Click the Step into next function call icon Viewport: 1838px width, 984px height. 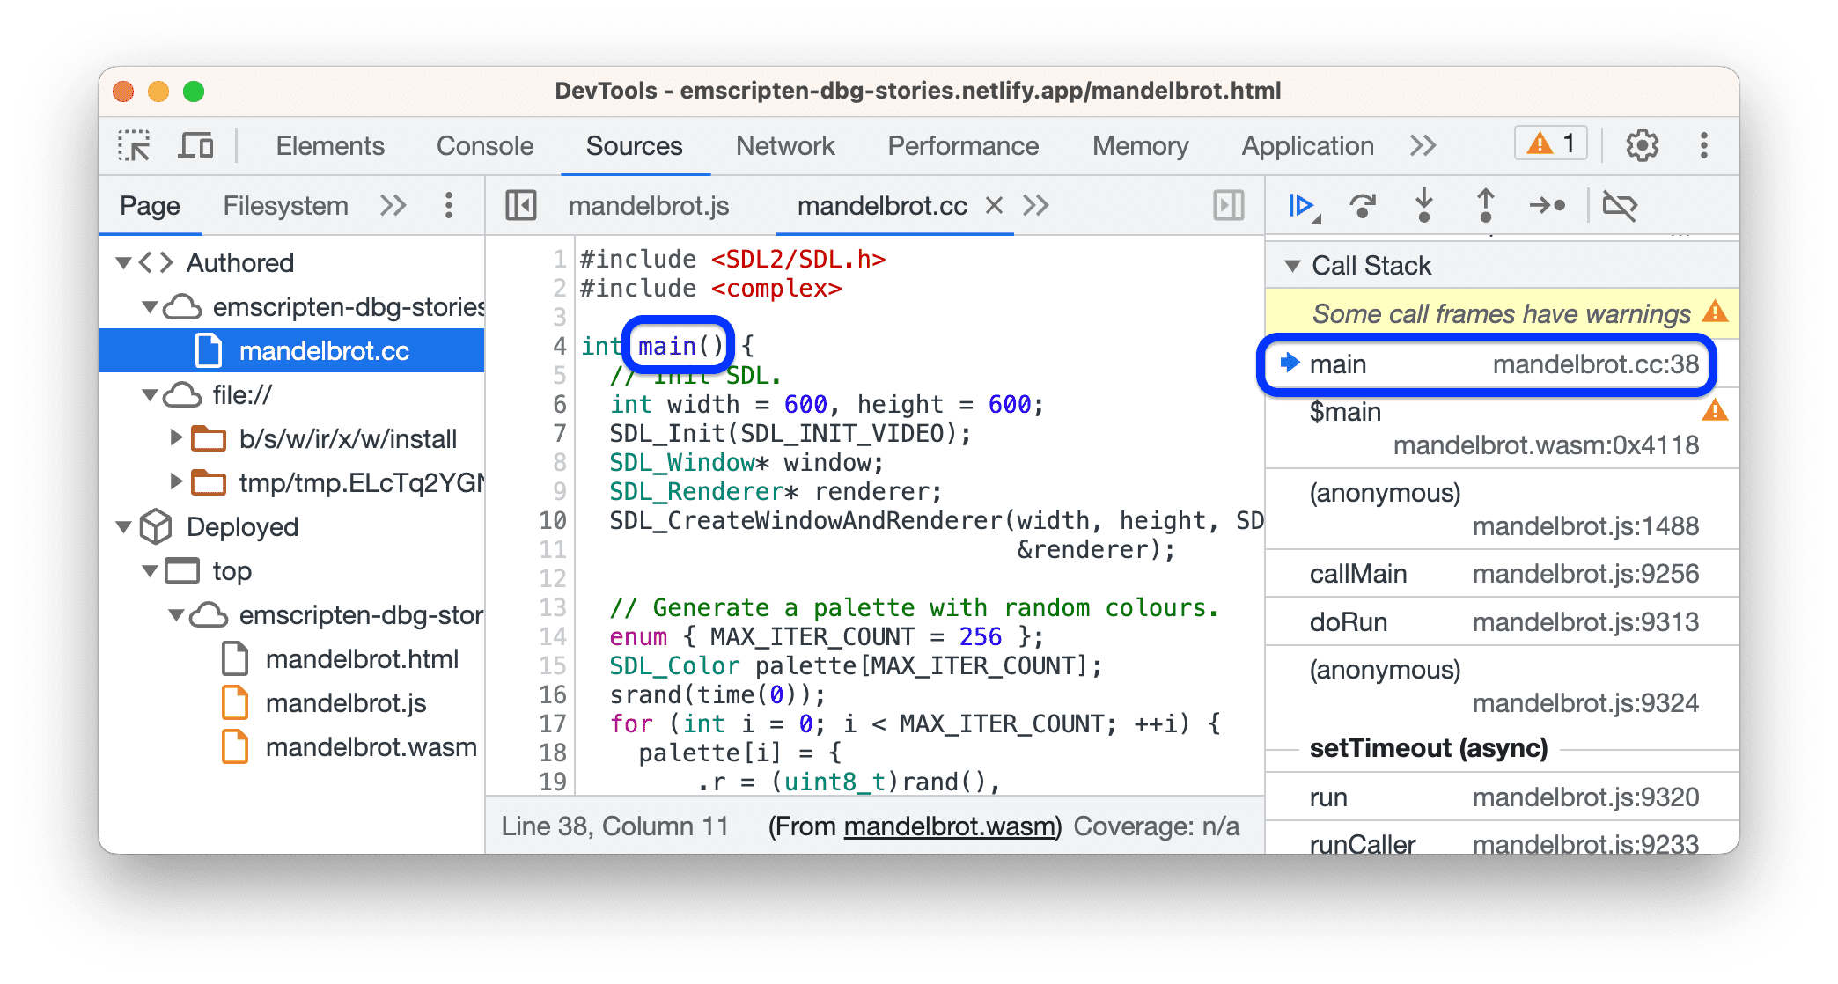[x=1424, y=203]
